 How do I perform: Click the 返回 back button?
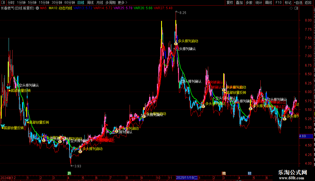click(308, 3)
